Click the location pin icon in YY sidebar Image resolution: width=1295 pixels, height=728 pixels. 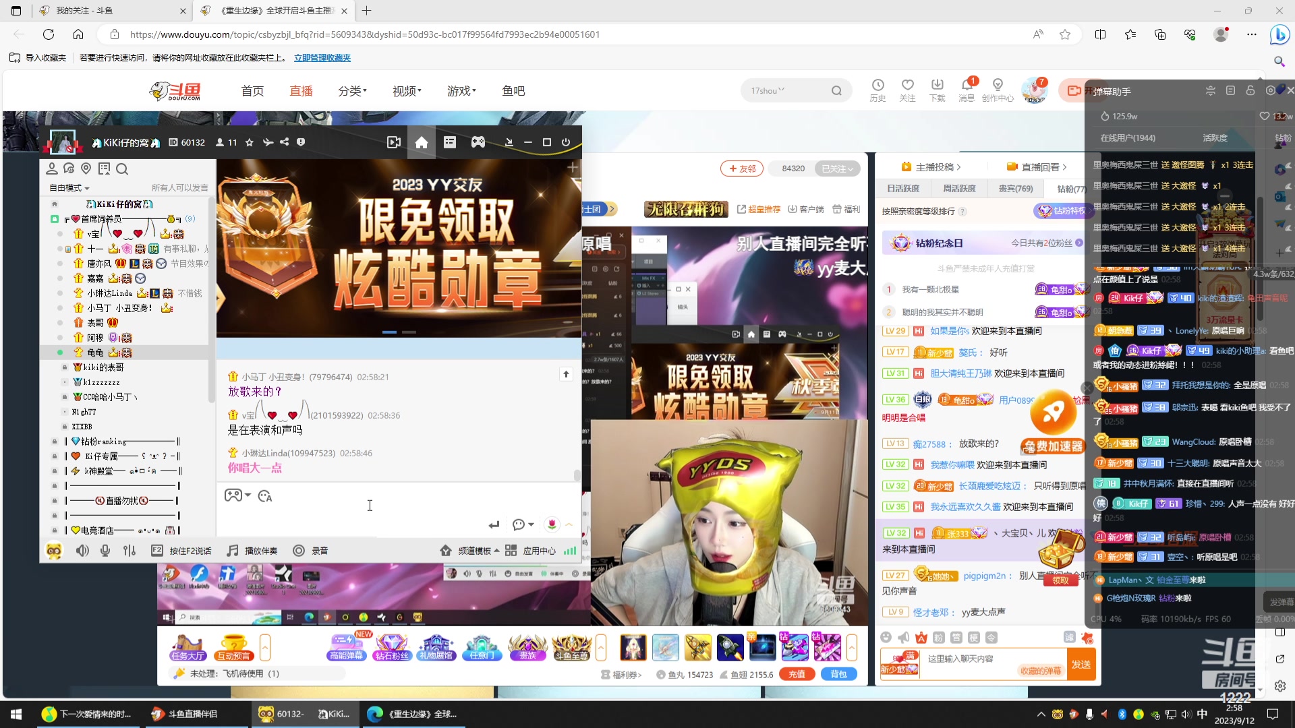point(86,169)
